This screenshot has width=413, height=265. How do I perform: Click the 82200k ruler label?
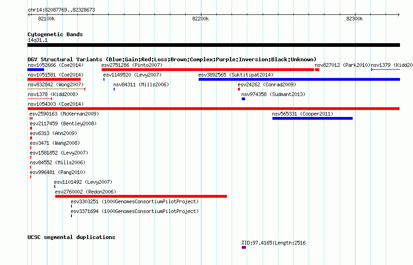pyautogui.click(x=201, y=19)
